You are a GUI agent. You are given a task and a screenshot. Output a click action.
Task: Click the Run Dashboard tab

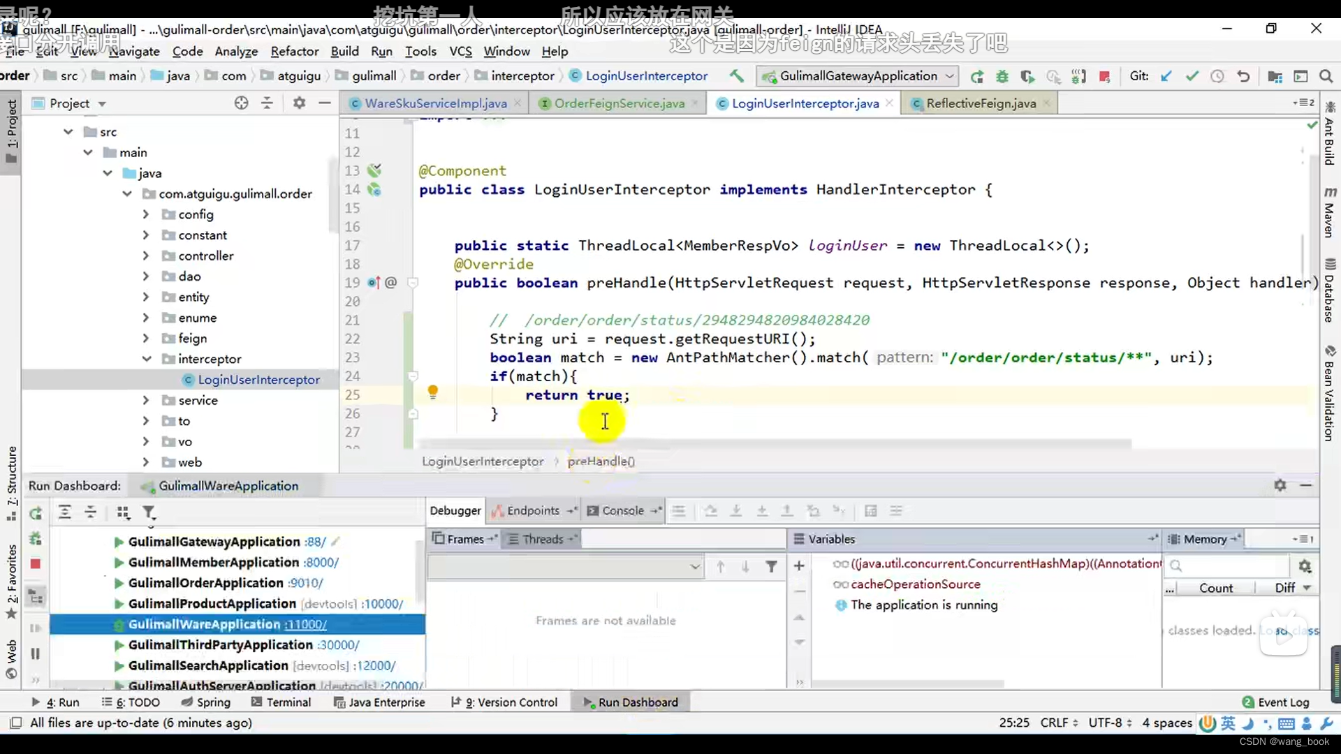tap(638, 702)
